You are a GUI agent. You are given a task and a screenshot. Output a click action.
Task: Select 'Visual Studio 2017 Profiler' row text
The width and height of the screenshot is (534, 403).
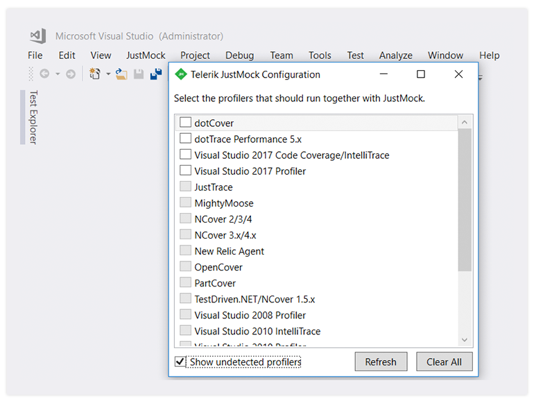click(250, 171)
